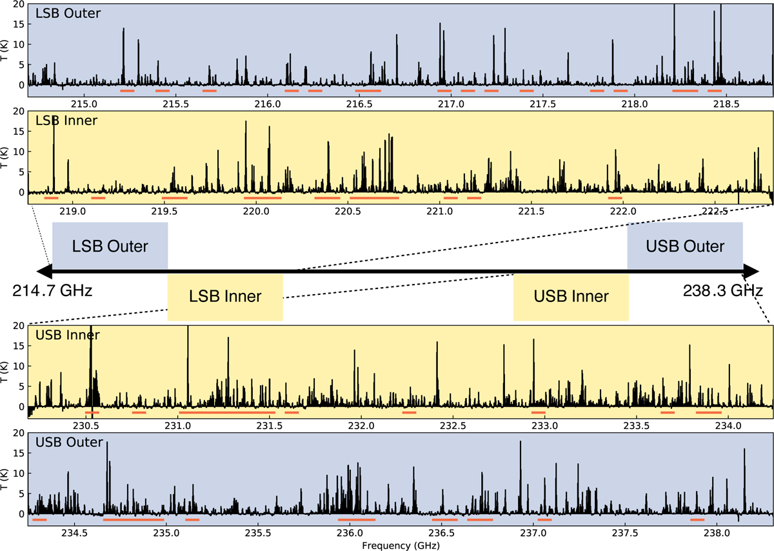774x551 pixels.
Task: Click the 214.7 GHz label
Action: tap(52, 291)
